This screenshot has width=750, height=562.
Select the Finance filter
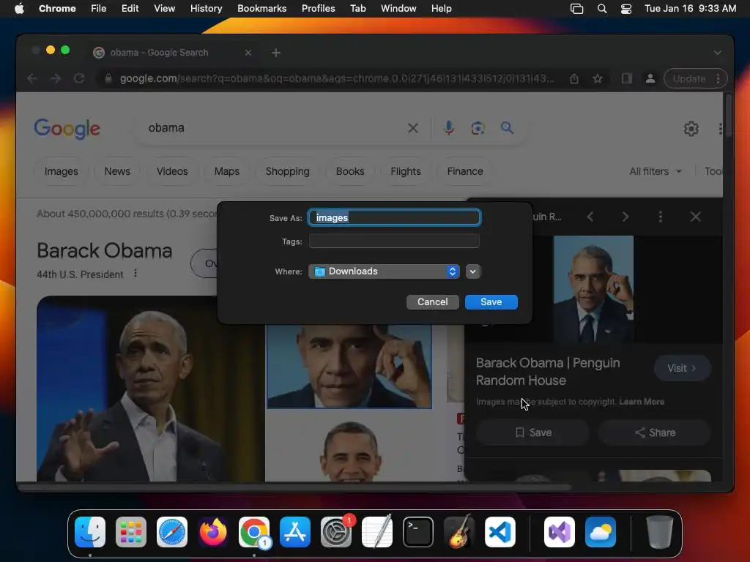[465, 171]
